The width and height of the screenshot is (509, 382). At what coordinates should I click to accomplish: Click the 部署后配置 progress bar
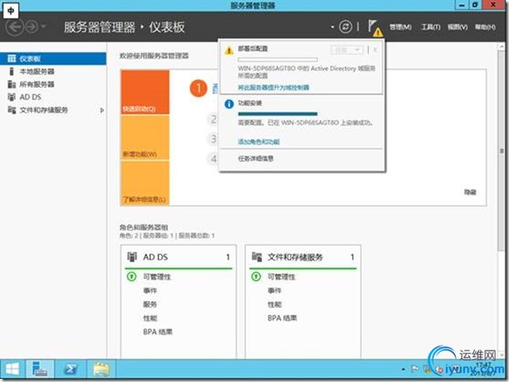click(x=277, y=60)
